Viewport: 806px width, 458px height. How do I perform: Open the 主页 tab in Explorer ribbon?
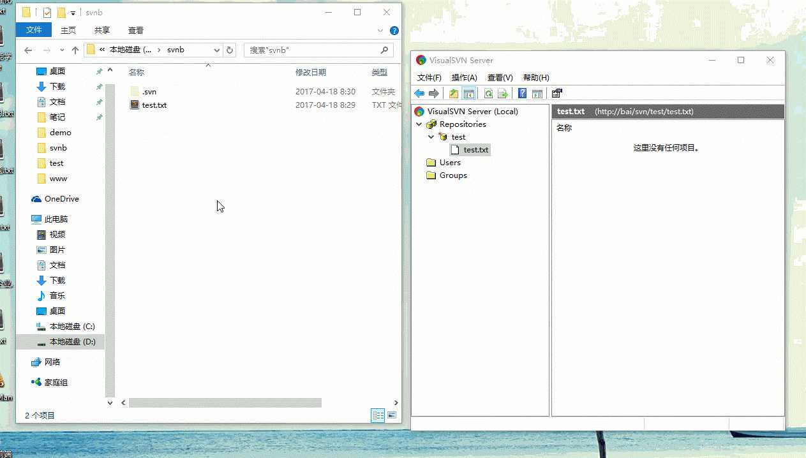(68, 30)
